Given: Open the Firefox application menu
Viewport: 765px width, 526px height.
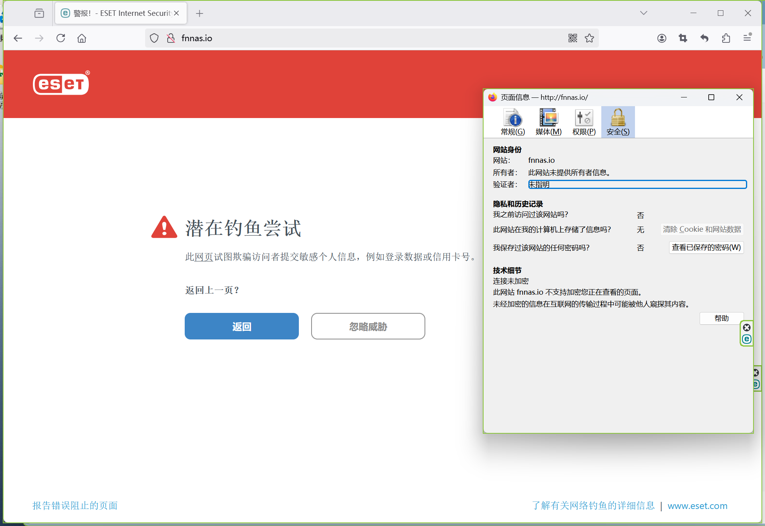Looking at the screenshot, I should (747, 38).
